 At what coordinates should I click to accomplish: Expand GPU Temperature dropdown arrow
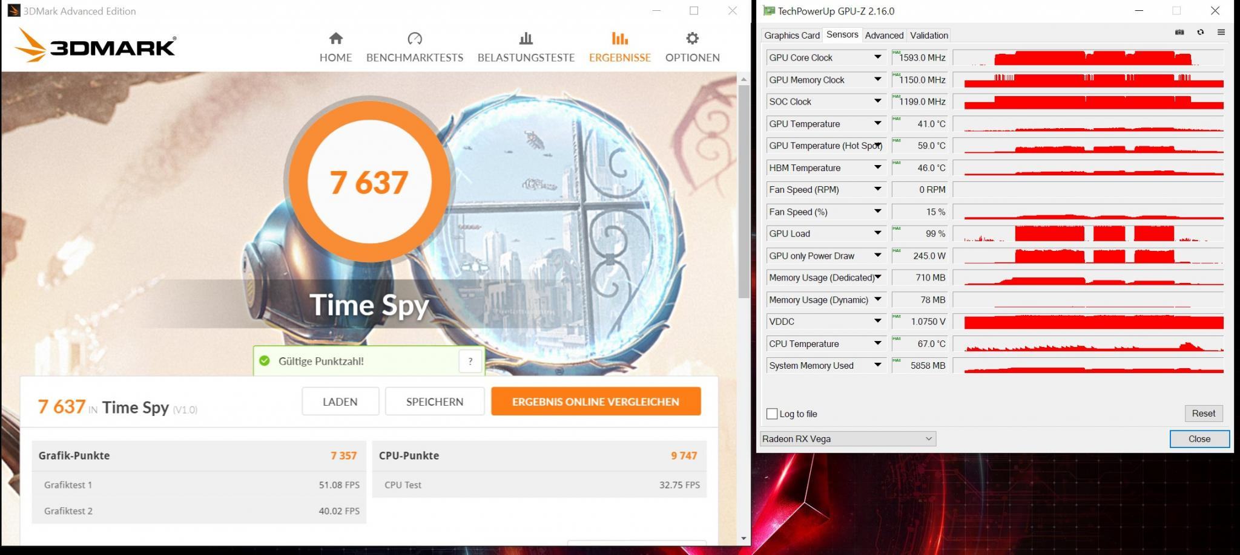(x=877, y=123)
